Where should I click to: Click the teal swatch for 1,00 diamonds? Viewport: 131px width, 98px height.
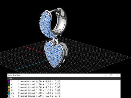pos(9,93)
